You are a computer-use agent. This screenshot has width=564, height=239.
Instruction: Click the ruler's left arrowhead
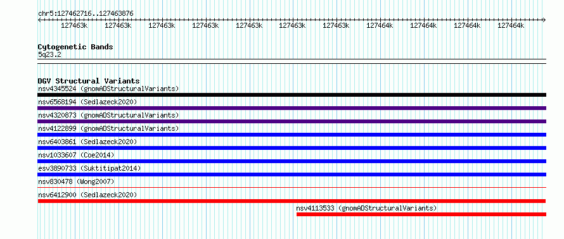(x=39, y=20)
